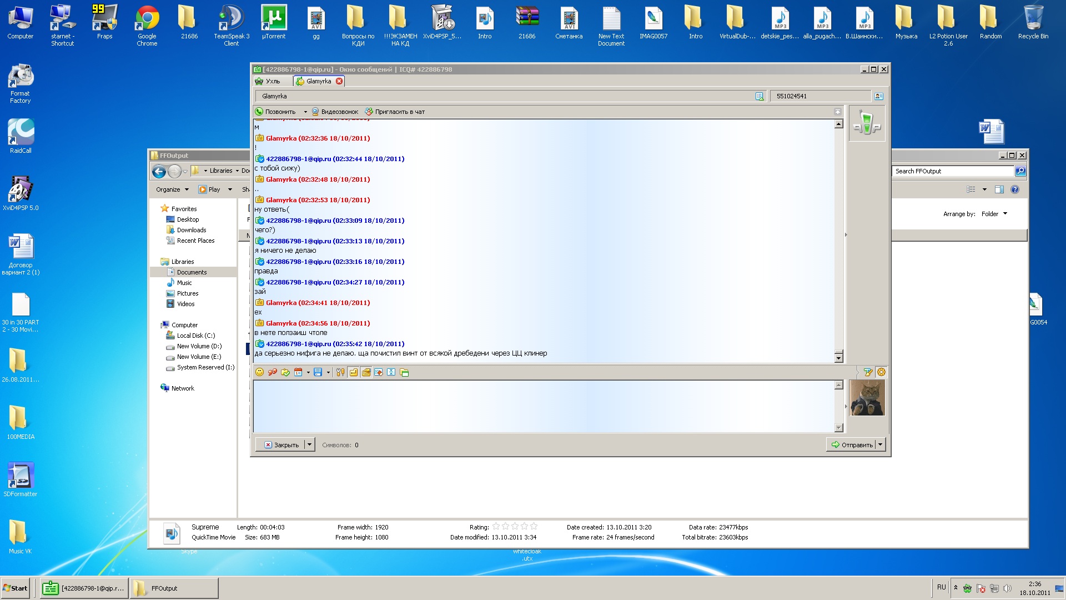Click the wrench settings icon in message toolbar
This screenshot has height=600, width=1066.
(x=340, y=372)
